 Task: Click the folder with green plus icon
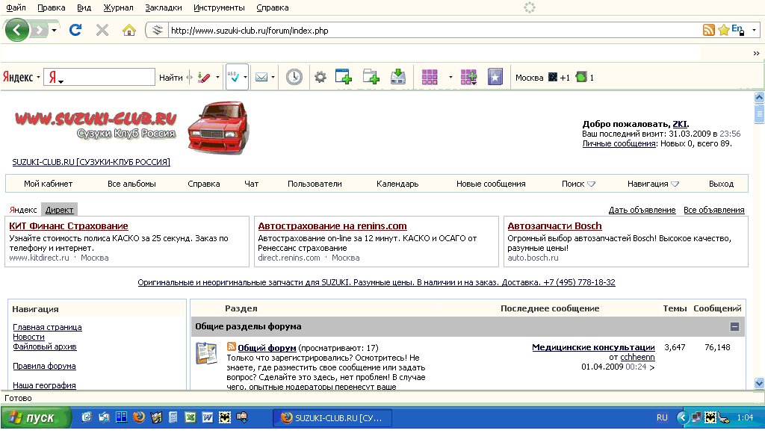click(371, 77)
